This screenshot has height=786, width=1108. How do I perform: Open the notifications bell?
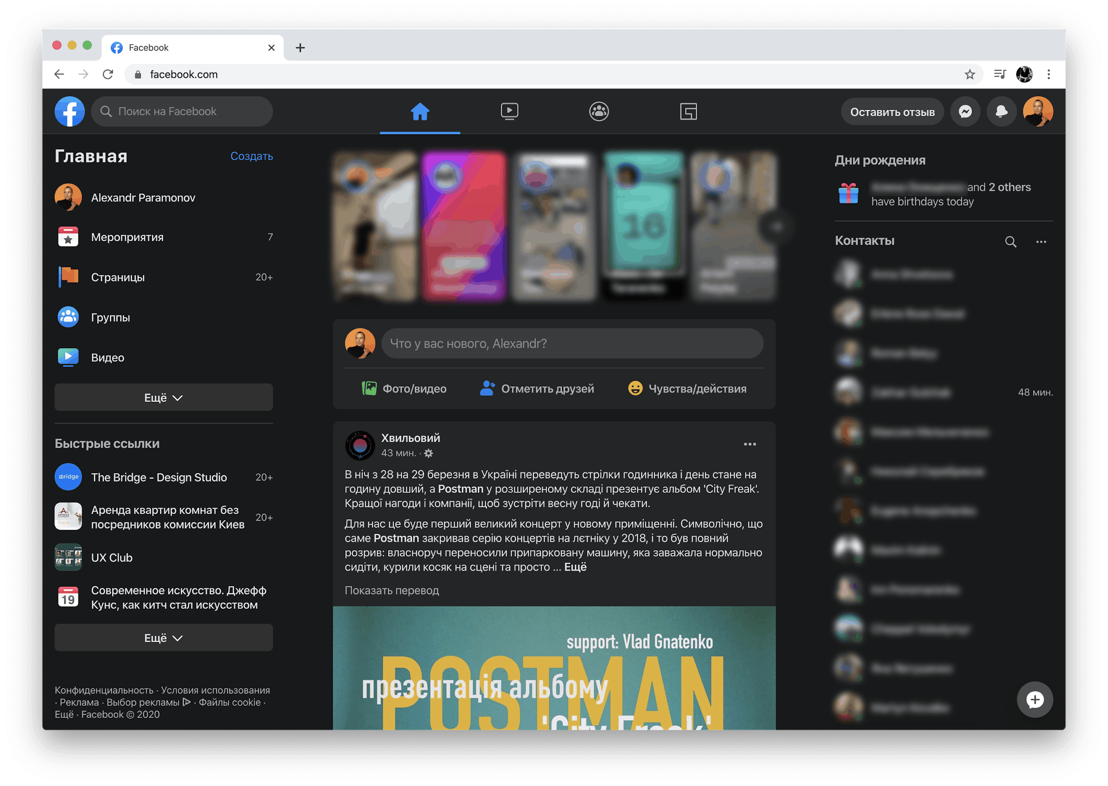(x=1002, y=112)
